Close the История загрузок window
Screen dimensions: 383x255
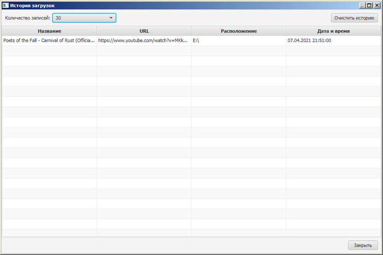(x=377, y=5)
